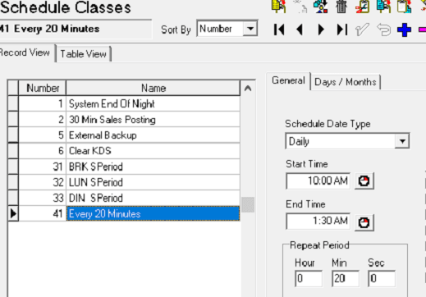Select the BRK SPeriod row
The width and height of the screenshot is (426, 297).
(x=153, y=167)
